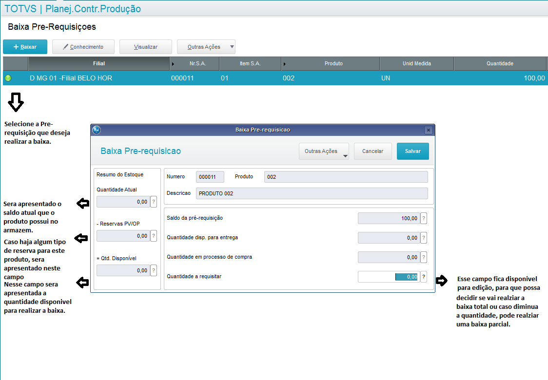This screenshot has width=548, height=380.
Task: Click the Produto field showing 002
Action: [x=346, y=177]
